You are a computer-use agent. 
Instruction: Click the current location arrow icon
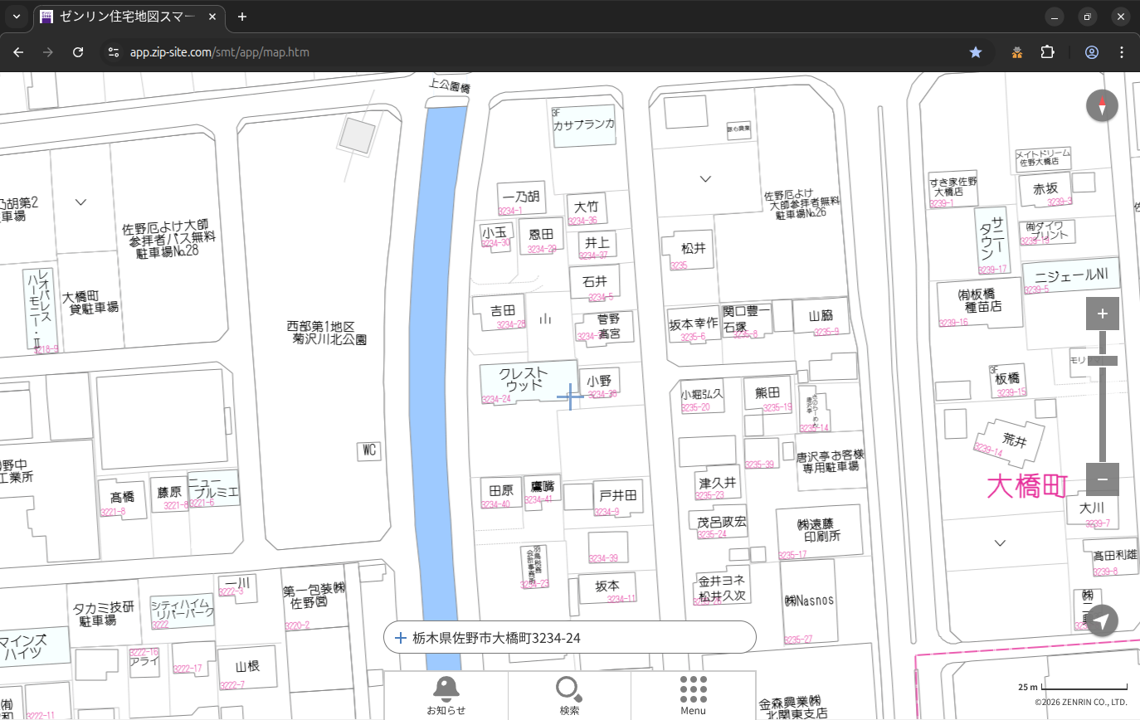click(1102, 620)
